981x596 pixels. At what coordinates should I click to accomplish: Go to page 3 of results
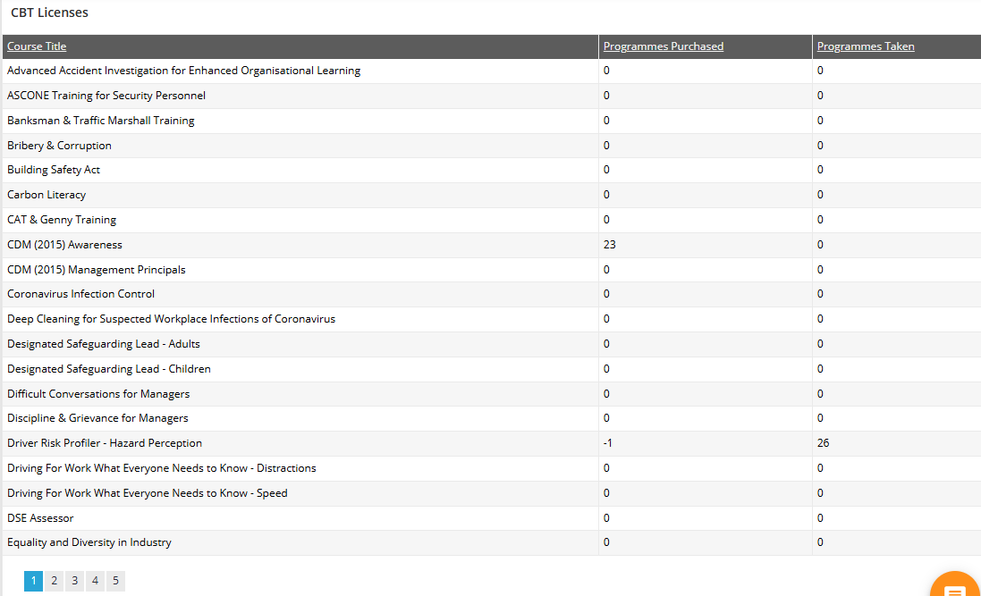[74, 581]
